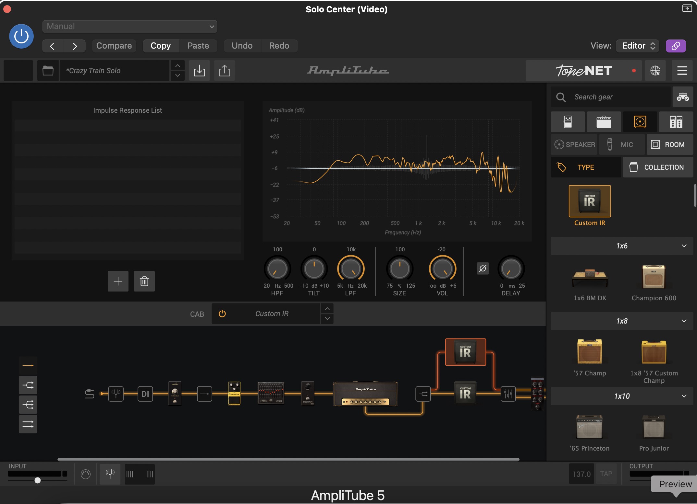The width and height of the screenshot is (697, 504).
Task: Click the Redo button
Action: tap(279, 46)
